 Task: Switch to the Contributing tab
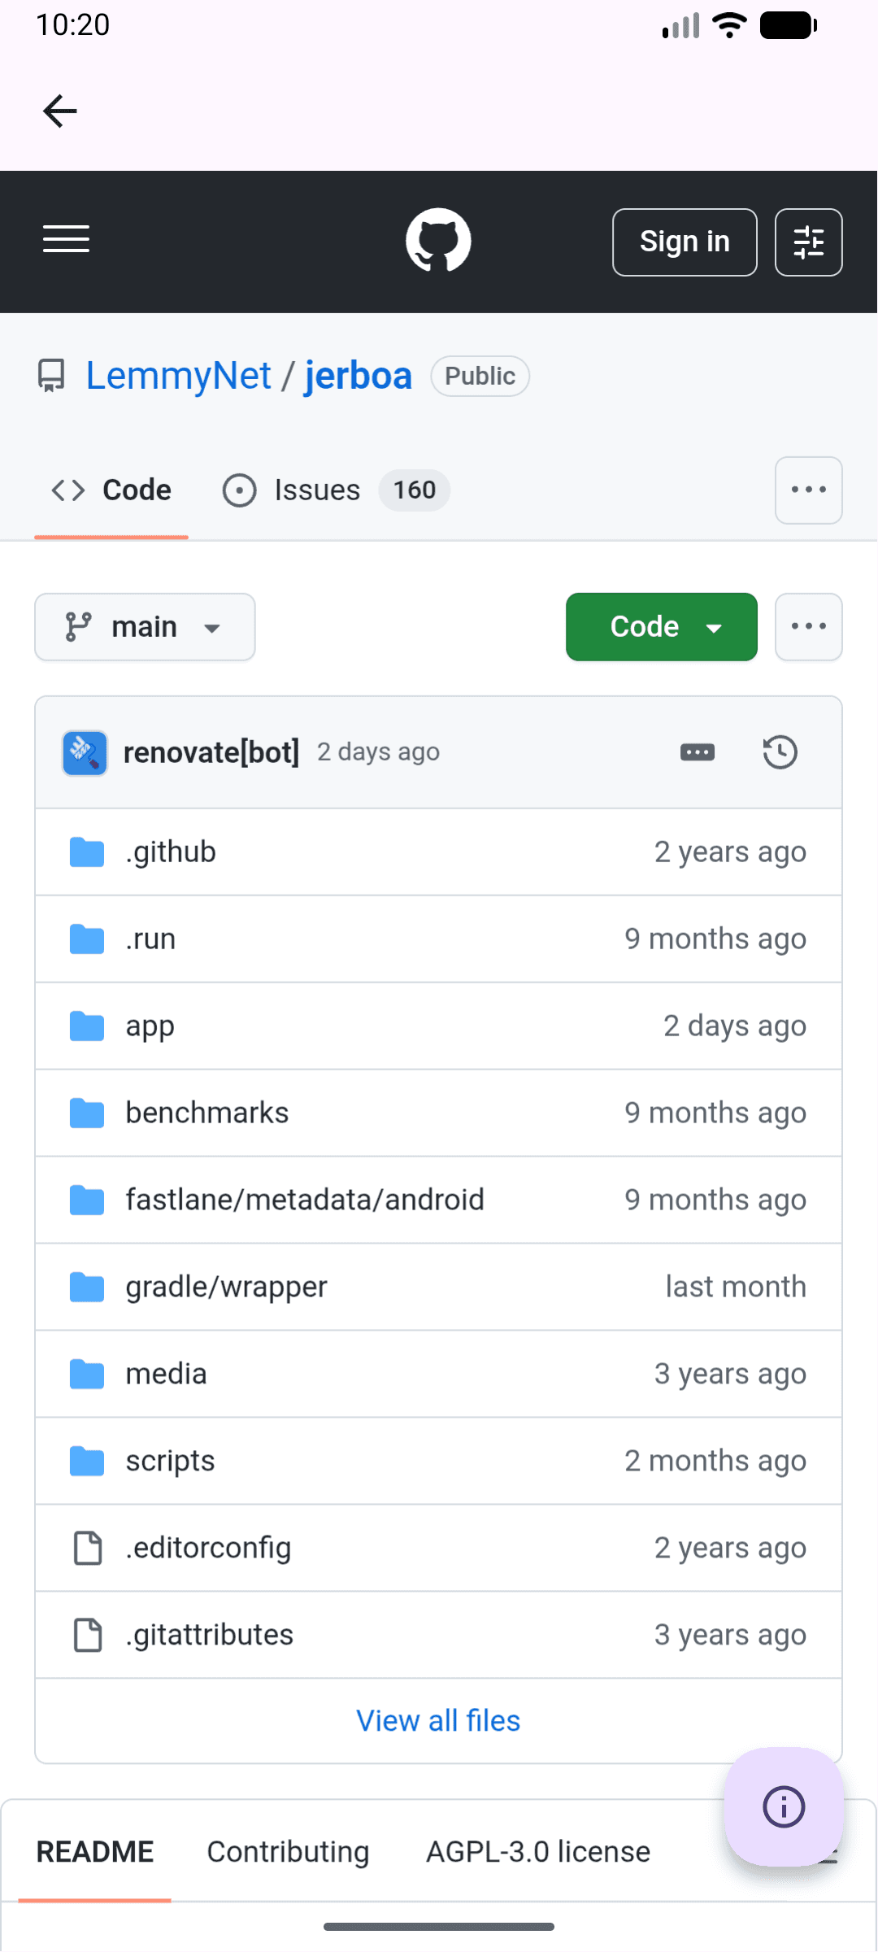pyautogui.click(x=288, y=1852)
